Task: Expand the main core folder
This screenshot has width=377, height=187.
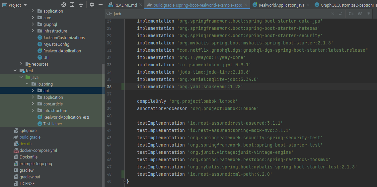Action: tap(33, 18)
